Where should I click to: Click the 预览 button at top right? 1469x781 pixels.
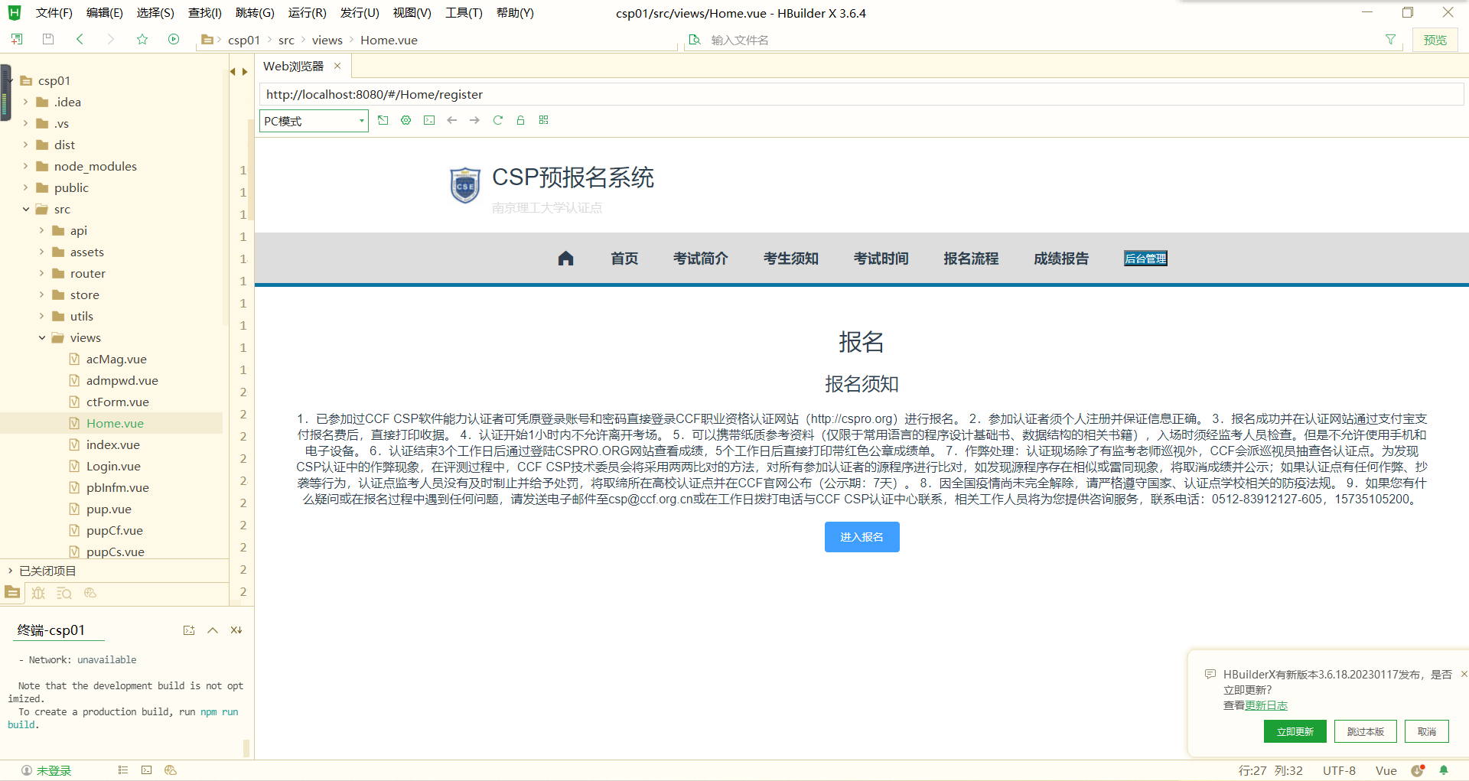[x=1435, y=40]
